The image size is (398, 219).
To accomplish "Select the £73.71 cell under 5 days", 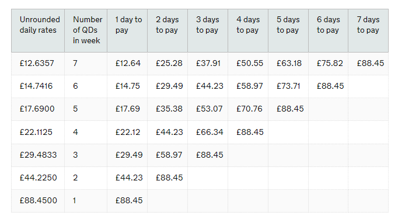I will (288, 86).
